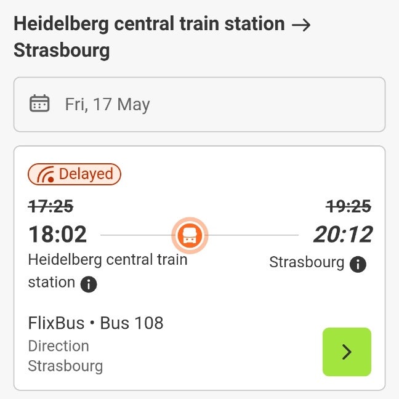This screenshot has height=399, width=399.
Task: Click the Direction Strasbourg text
Action: coord(65,356)
